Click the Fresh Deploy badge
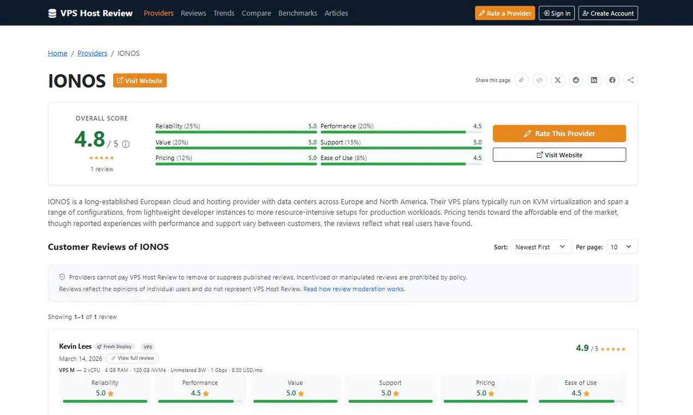This screenshot has height=415, width=693. point(115,347)
